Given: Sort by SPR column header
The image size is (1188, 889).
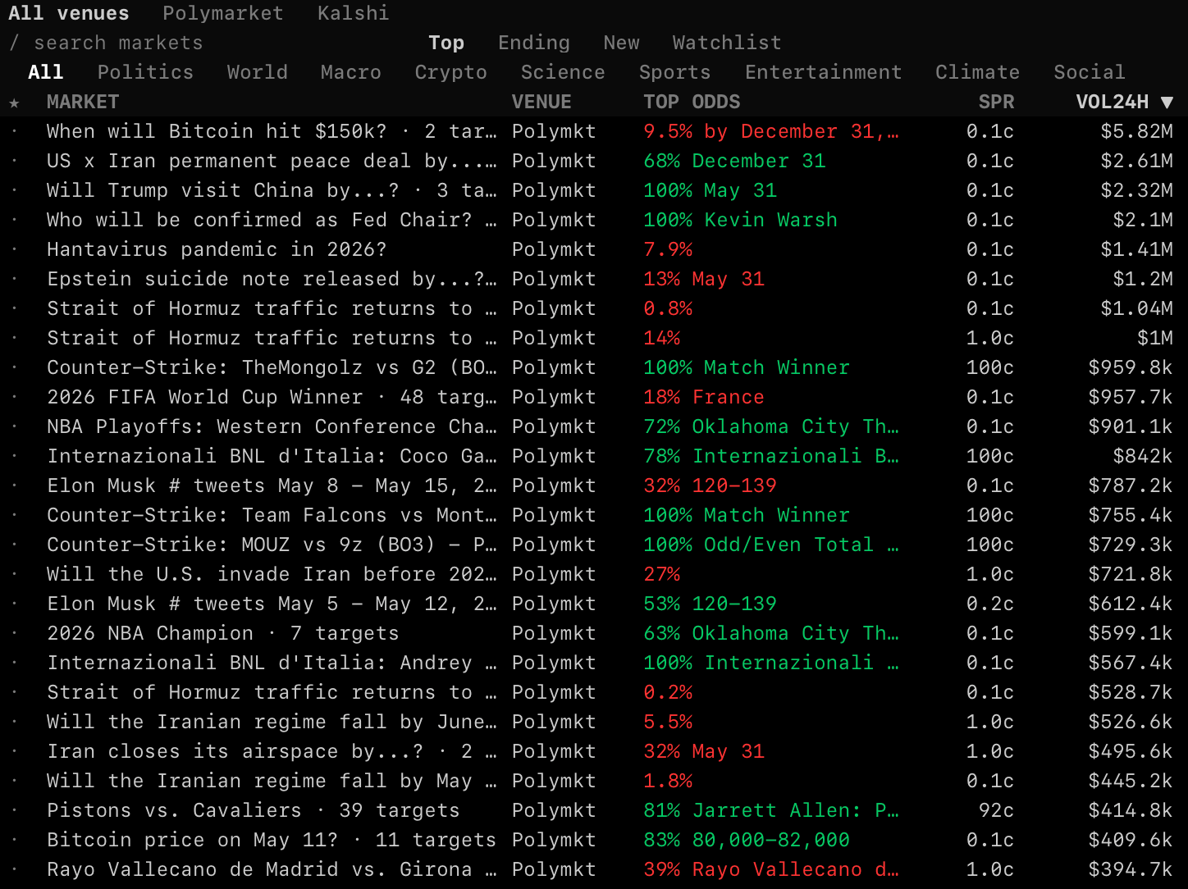Looking at the screenshot, I should (x=997, y=102).
